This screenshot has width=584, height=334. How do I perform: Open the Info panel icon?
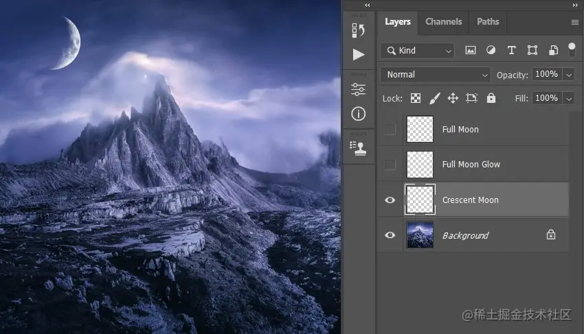tap(358, 114)
